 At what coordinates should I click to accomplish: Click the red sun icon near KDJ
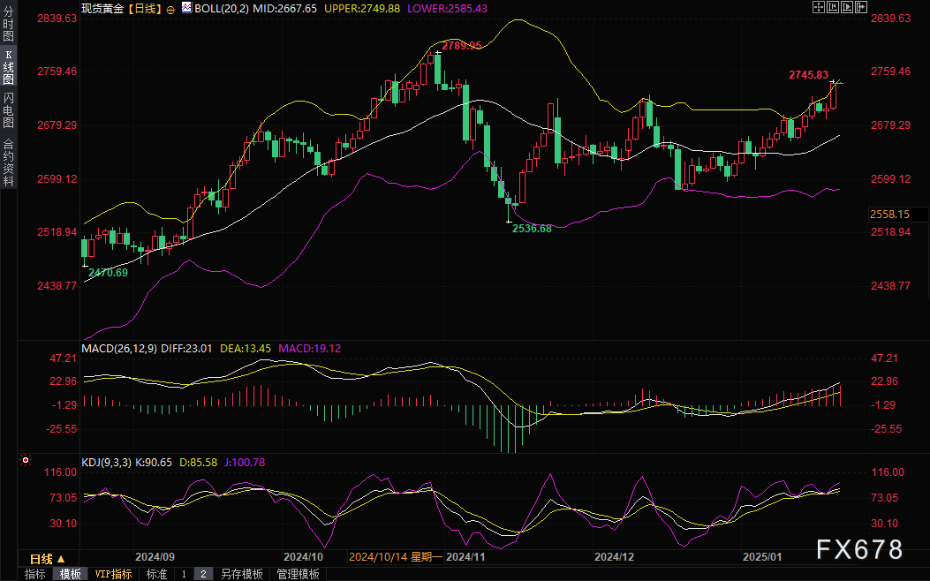pos(25,460)
